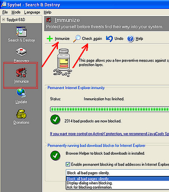Open the Language menu

click(32, 12)
